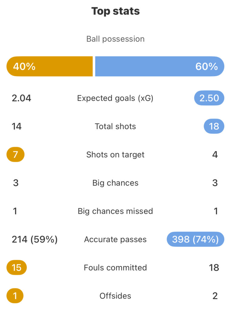
Task: Tap the 2.04 expected goals value
Action: point(22,98)
